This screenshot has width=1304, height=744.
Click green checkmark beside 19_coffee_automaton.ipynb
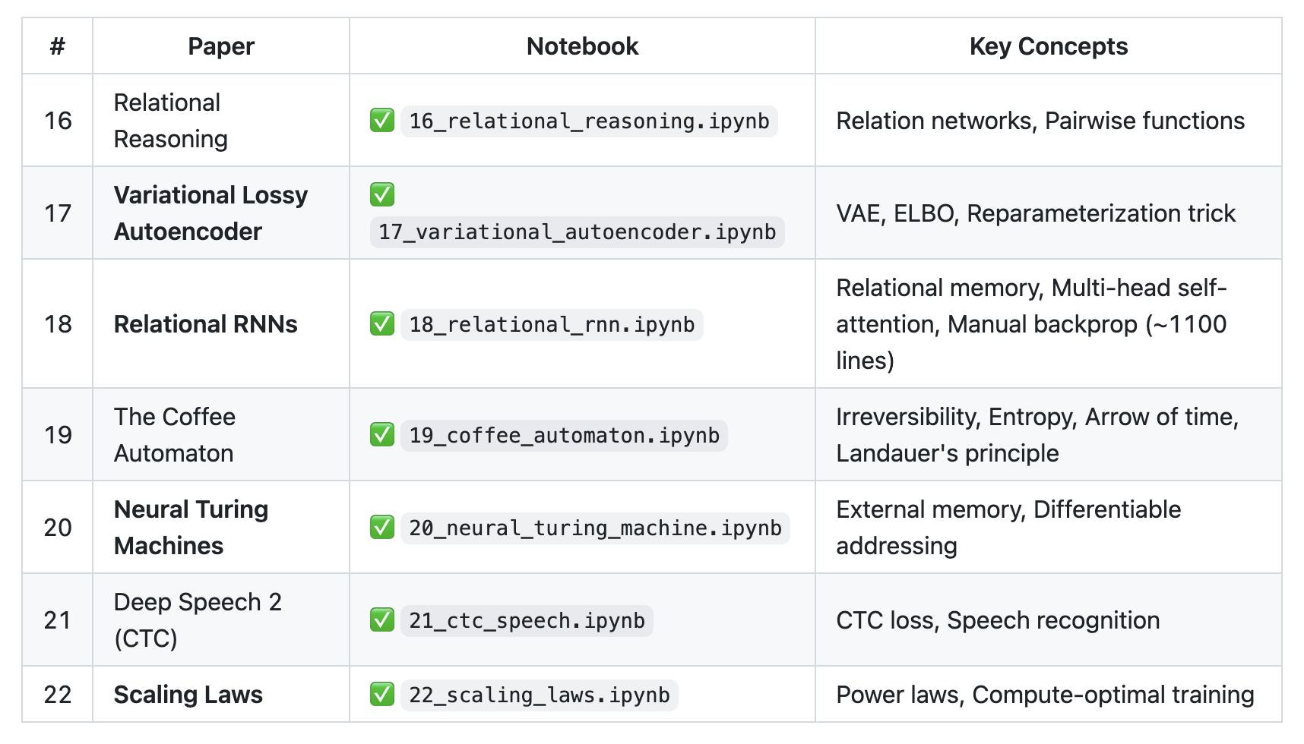pyautogui.click(x=382, y=435)
